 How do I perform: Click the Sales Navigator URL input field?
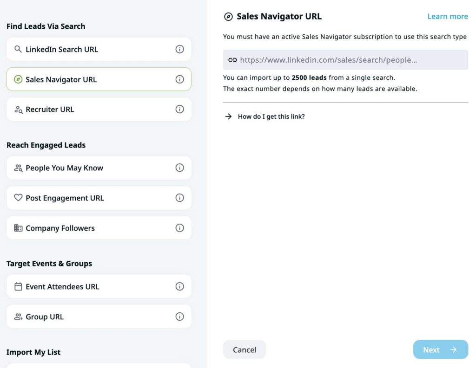345,60
